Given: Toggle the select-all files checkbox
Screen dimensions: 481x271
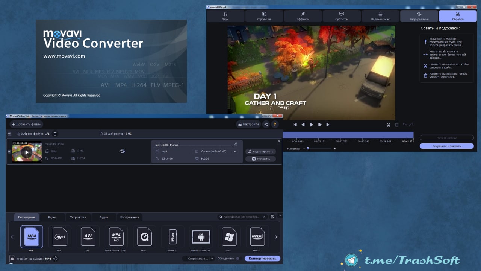Looking at the screenshot, I should pos(9,134).
